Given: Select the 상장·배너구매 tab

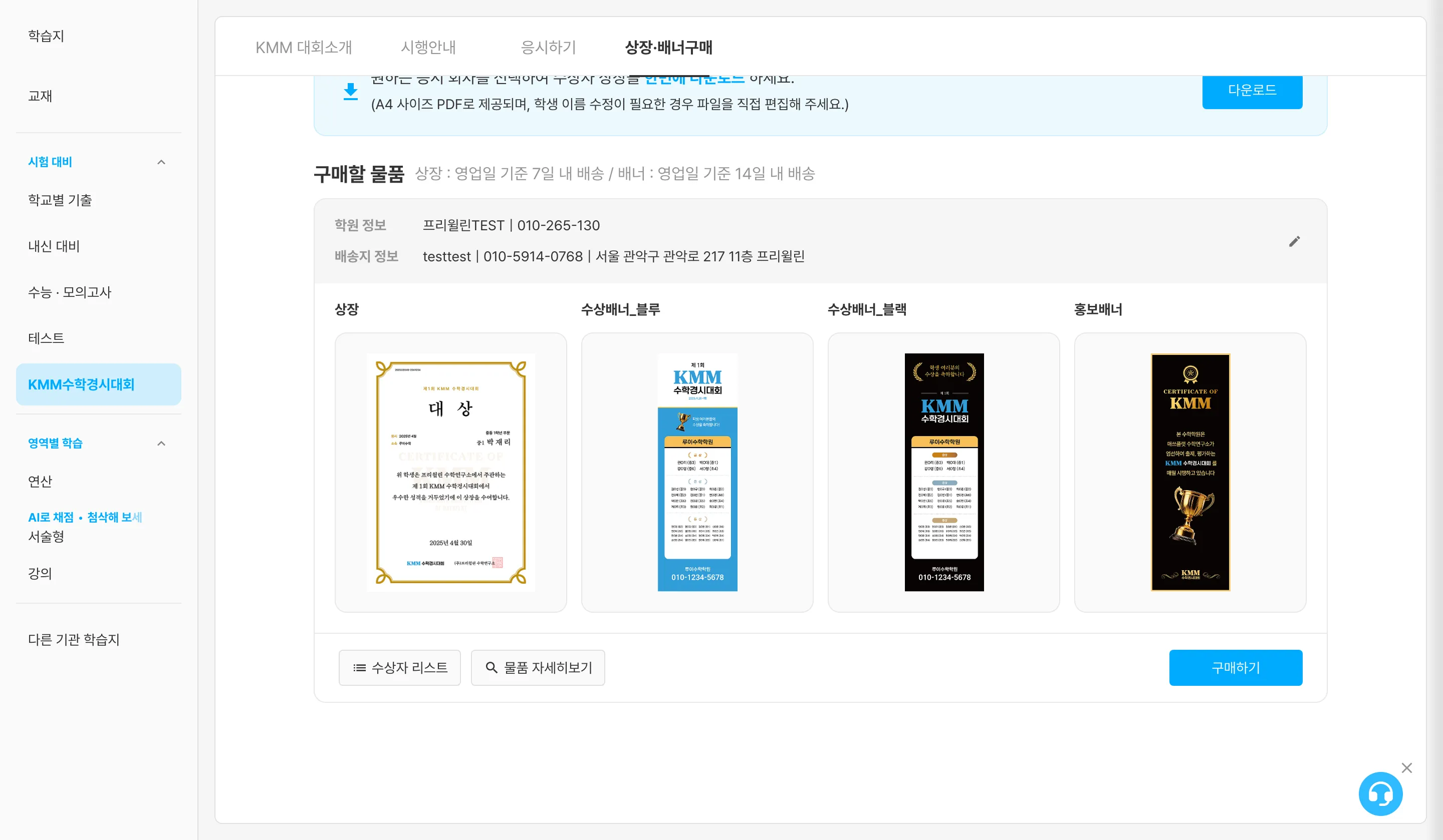Looking at the screenshot, I should click(668, 47).
